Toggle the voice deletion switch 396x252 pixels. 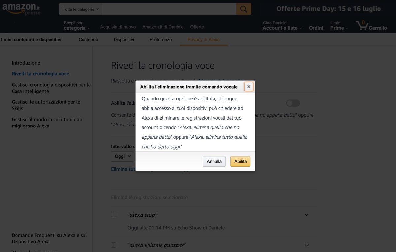[293, 103]
